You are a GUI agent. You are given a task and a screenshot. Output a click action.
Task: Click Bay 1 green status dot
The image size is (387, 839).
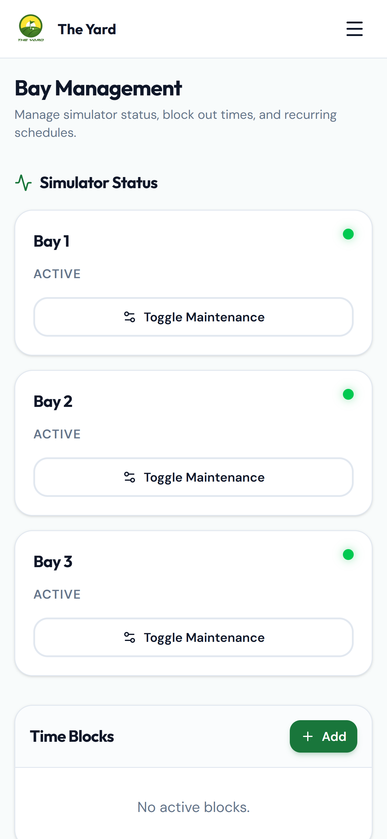tap(348, 234)
